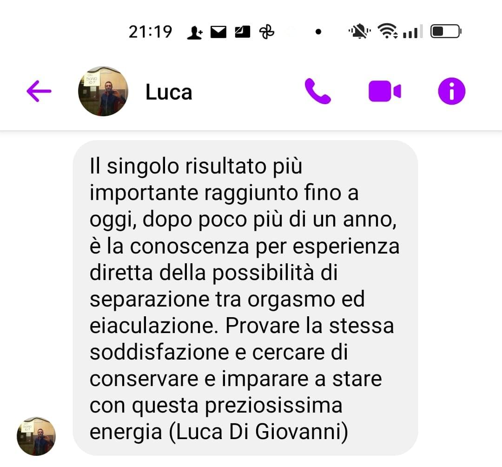Image resolution: width=502 pixels, height=467 pixels.
Task: Tap the text "Luca Di Giovanni" in message
Action: tap(259, 432)
